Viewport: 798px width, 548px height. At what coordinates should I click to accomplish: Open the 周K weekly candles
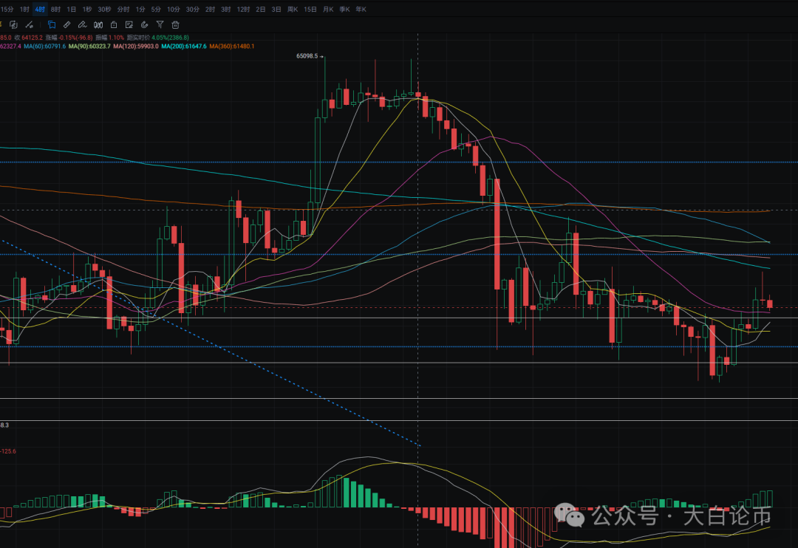(x=293, y=9)
